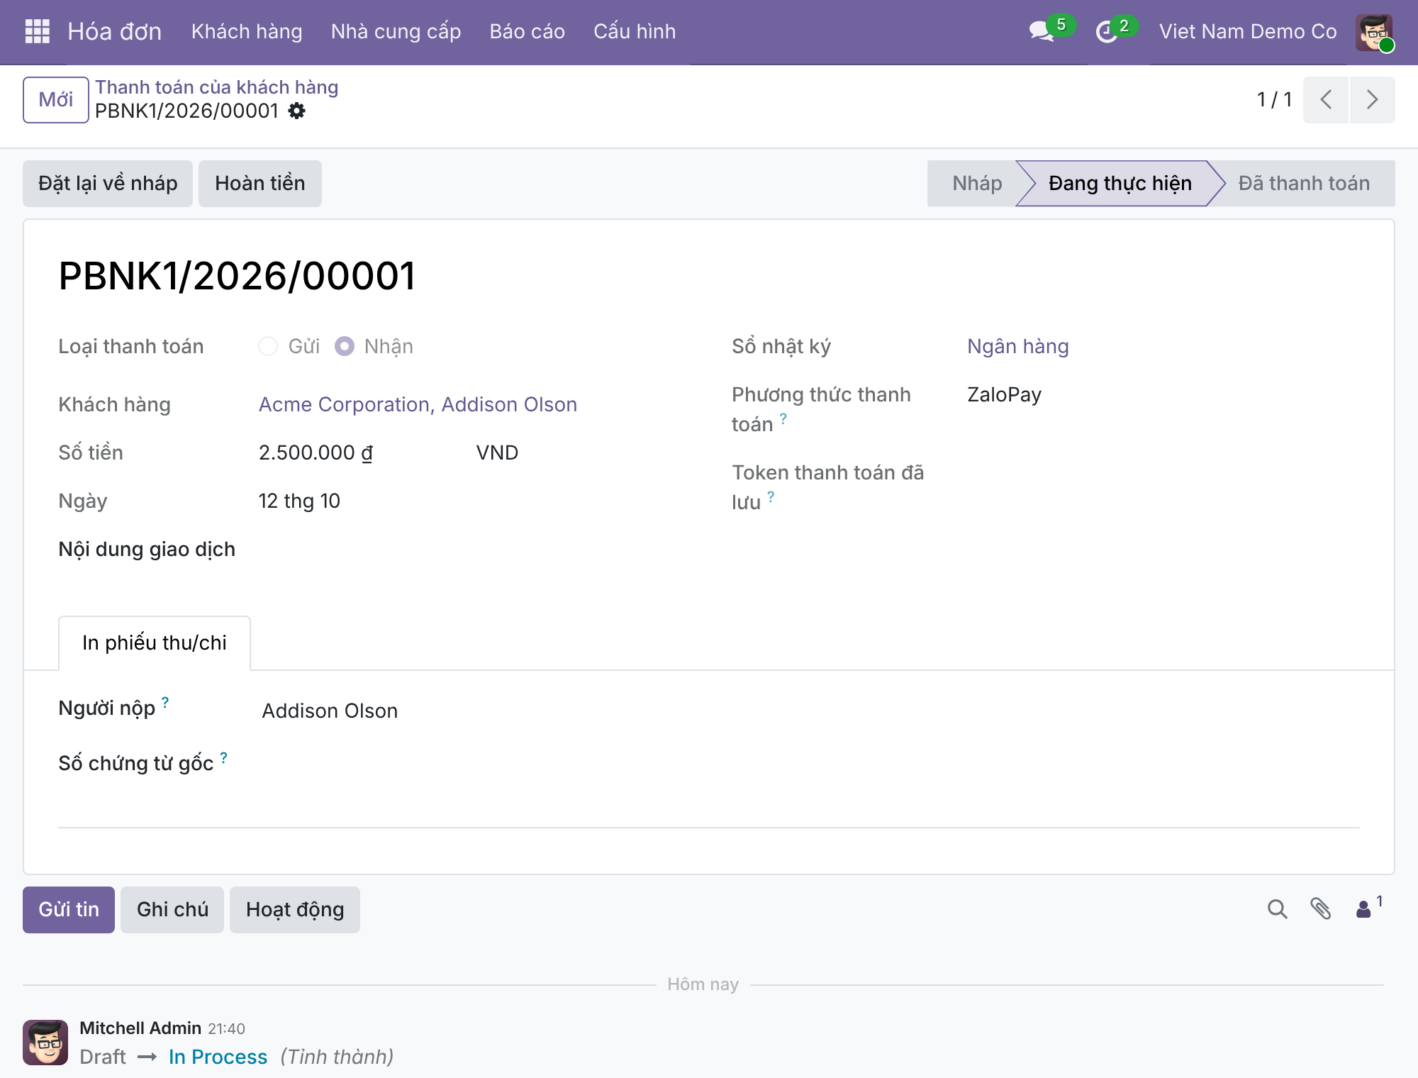Switch to In phiếu thu/chi tab
Viewport: 1418px width, 1078px height.
point(155,643)
